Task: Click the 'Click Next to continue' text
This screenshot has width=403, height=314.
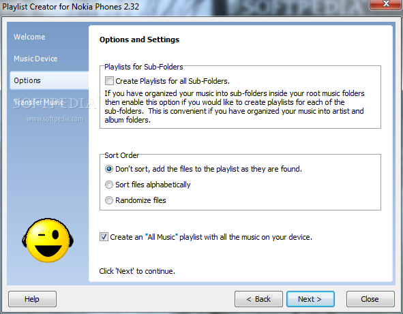Action: pyautogui.click(x=137, y=271)
